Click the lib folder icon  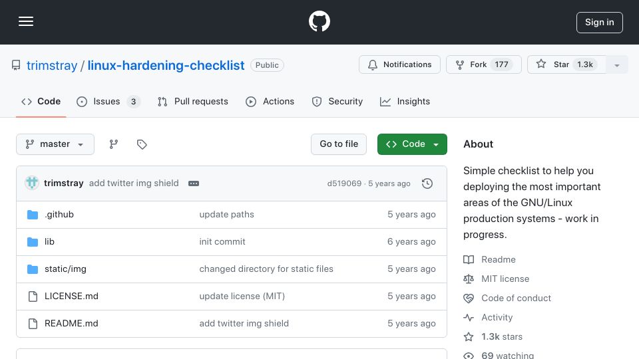[33, 242]
